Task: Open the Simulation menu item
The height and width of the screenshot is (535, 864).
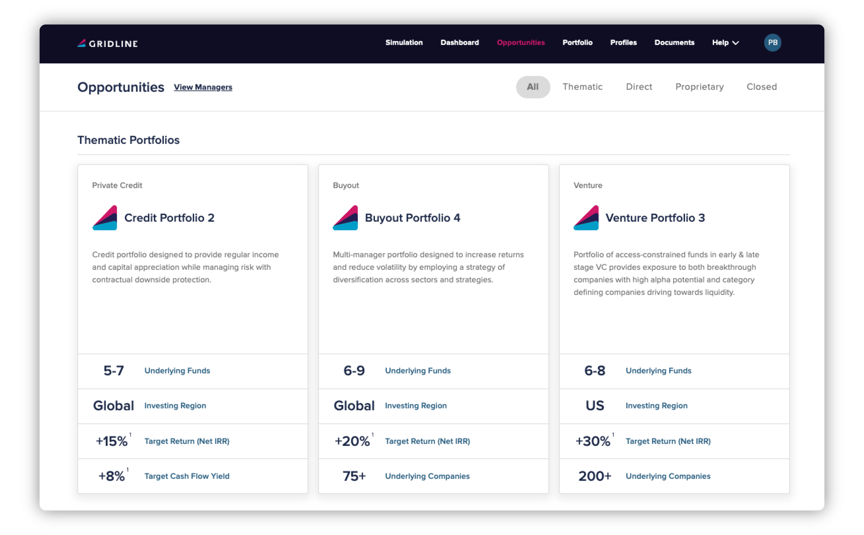Action: click(x=404, y=42)
